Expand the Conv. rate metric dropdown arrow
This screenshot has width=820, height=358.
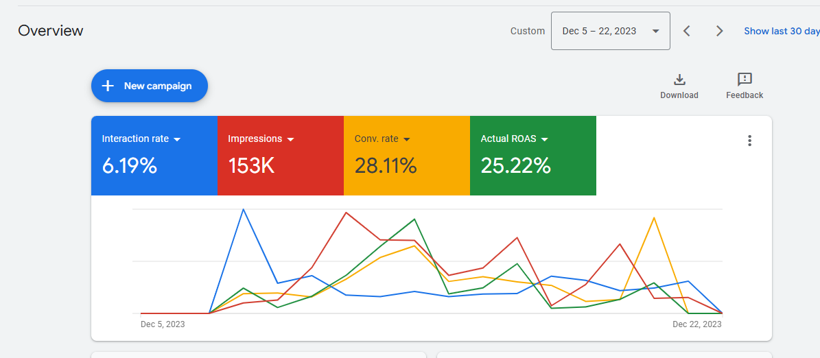point(406,139)
